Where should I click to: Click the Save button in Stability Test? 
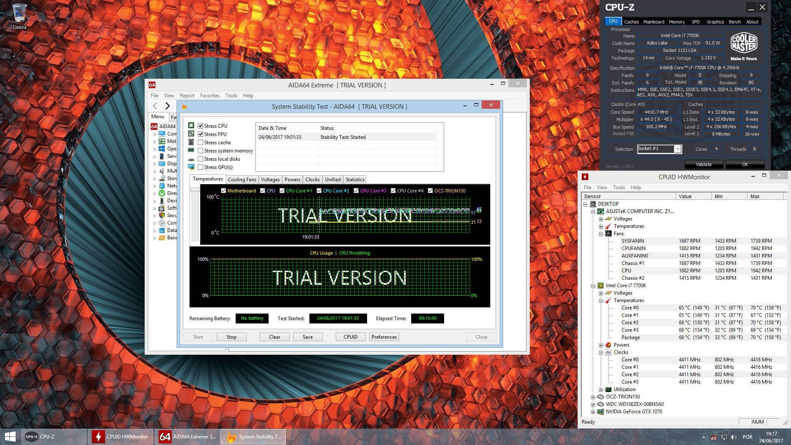click(308, 337)
